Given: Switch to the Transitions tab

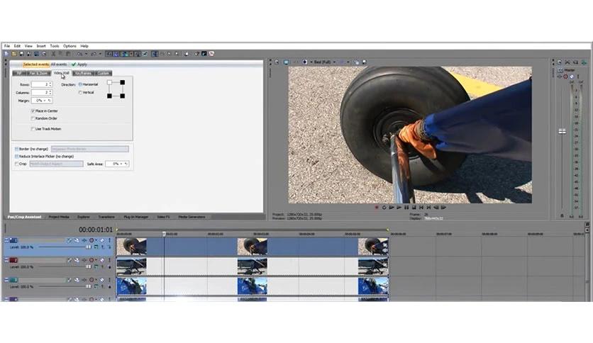Looking at the screenshot, I should [106, 217].
